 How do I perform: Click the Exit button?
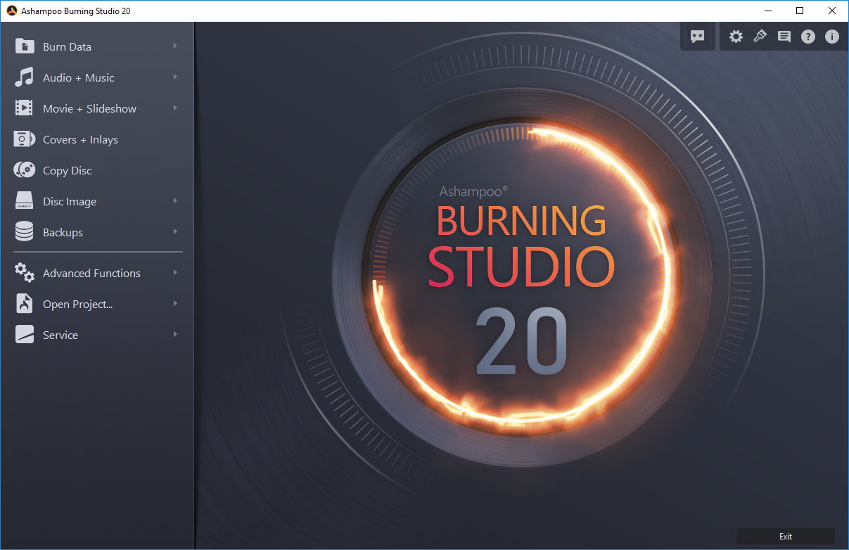(x=786, y=536)
